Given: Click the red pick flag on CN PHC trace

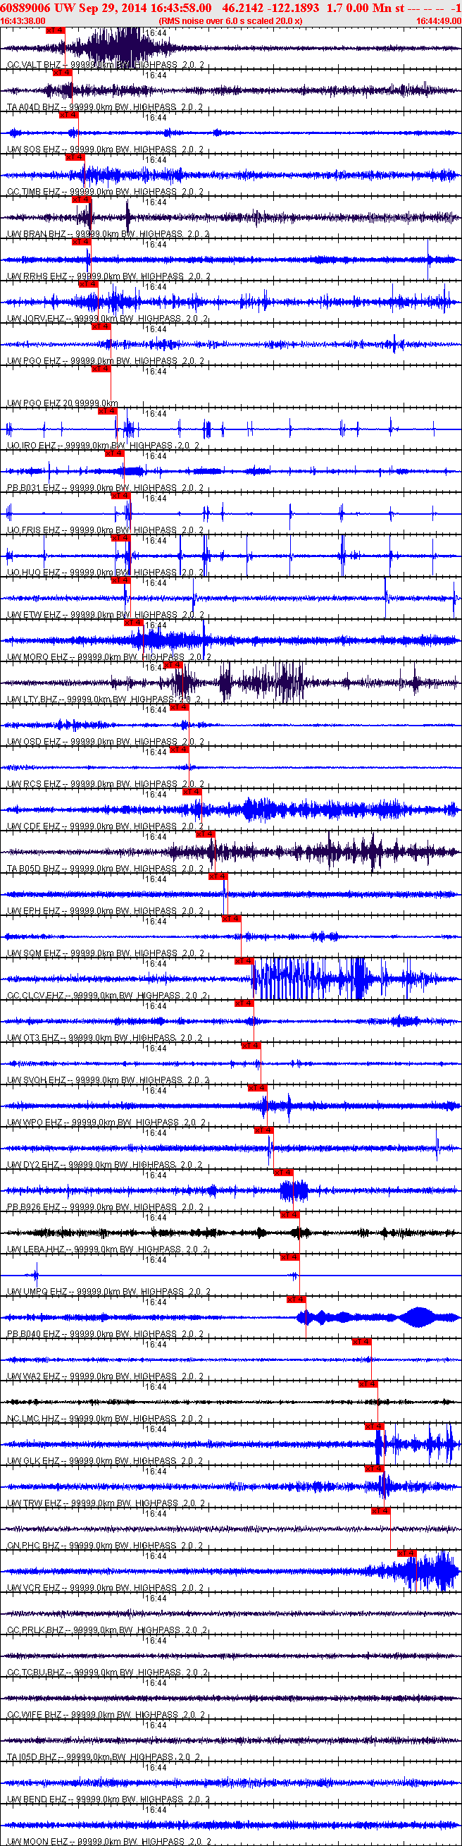Looking at the screenshot, I should (380, 1510).
